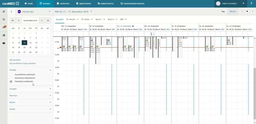Open the Home menu

click(x=29, y=4)
